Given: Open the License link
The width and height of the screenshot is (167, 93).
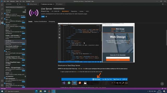Looking at the screenshot, I should click(x=81, y=11).
